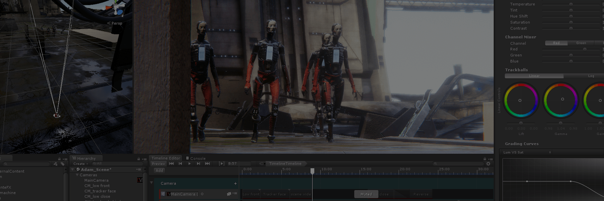The width and height of the screenshot is (604, 201).
Task: Adjust the Tint slider
Action: [571, 10]
